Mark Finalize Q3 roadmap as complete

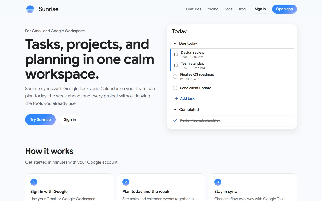pyautogui.click(x=175, y=77)
